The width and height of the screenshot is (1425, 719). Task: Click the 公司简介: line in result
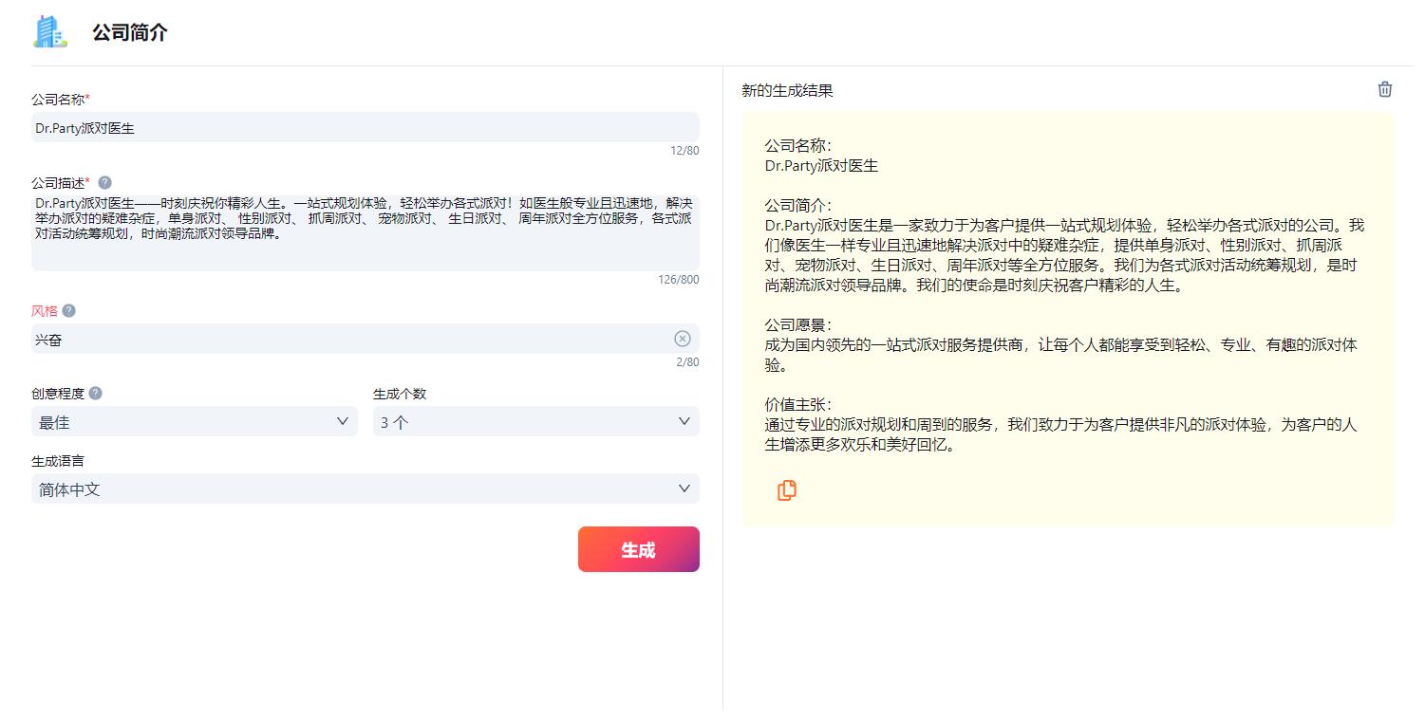pyautogui.click(x=798, y=206)
